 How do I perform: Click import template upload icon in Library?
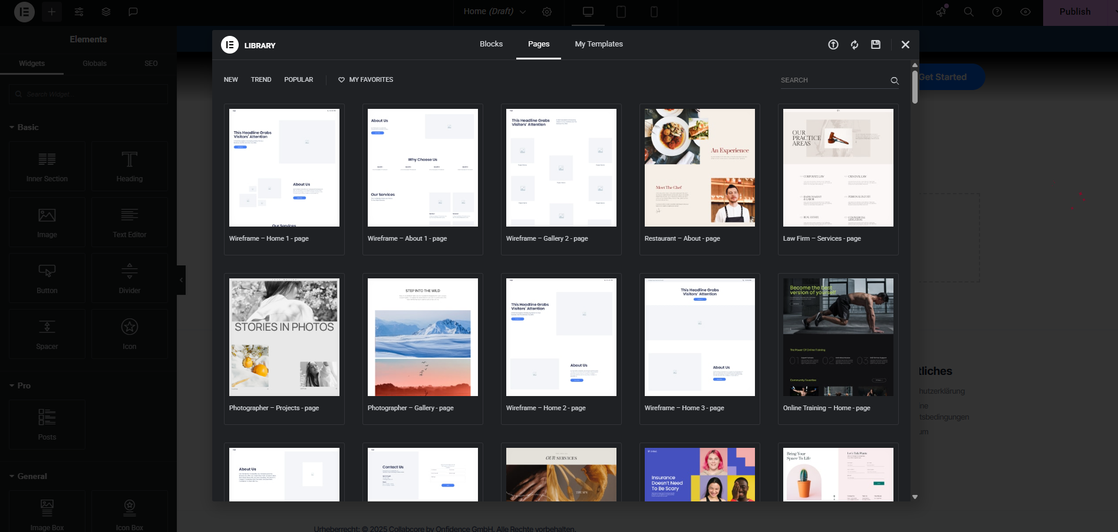tap(833, 45)
